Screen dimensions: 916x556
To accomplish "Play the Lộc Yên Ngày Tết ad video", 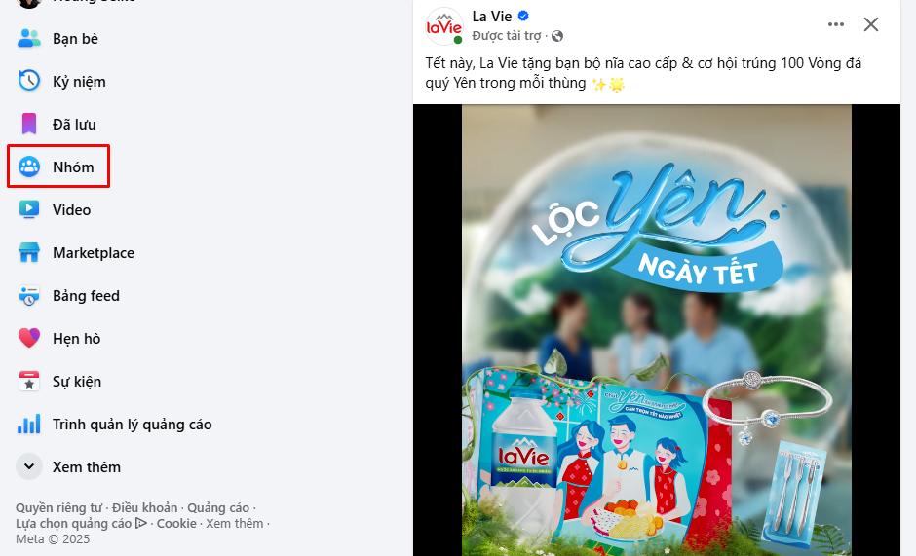I will click(656, 330).
